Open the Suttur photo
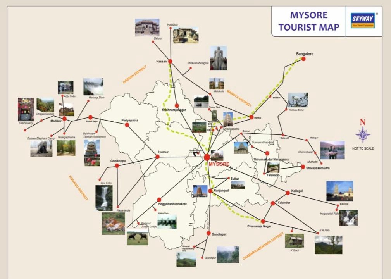This screenshot has height=279, width=391. [x=238, y=185]
